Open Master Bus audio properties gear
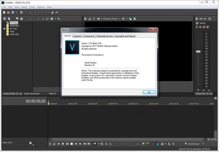Image resolution: width=219 pixels, height=152 pixels. [197, 19]
